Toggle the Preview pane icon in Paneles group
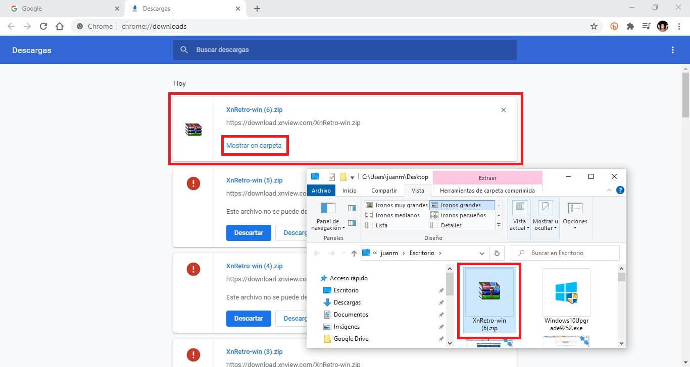The image size is (690, 367). click(x=352, y=208)
